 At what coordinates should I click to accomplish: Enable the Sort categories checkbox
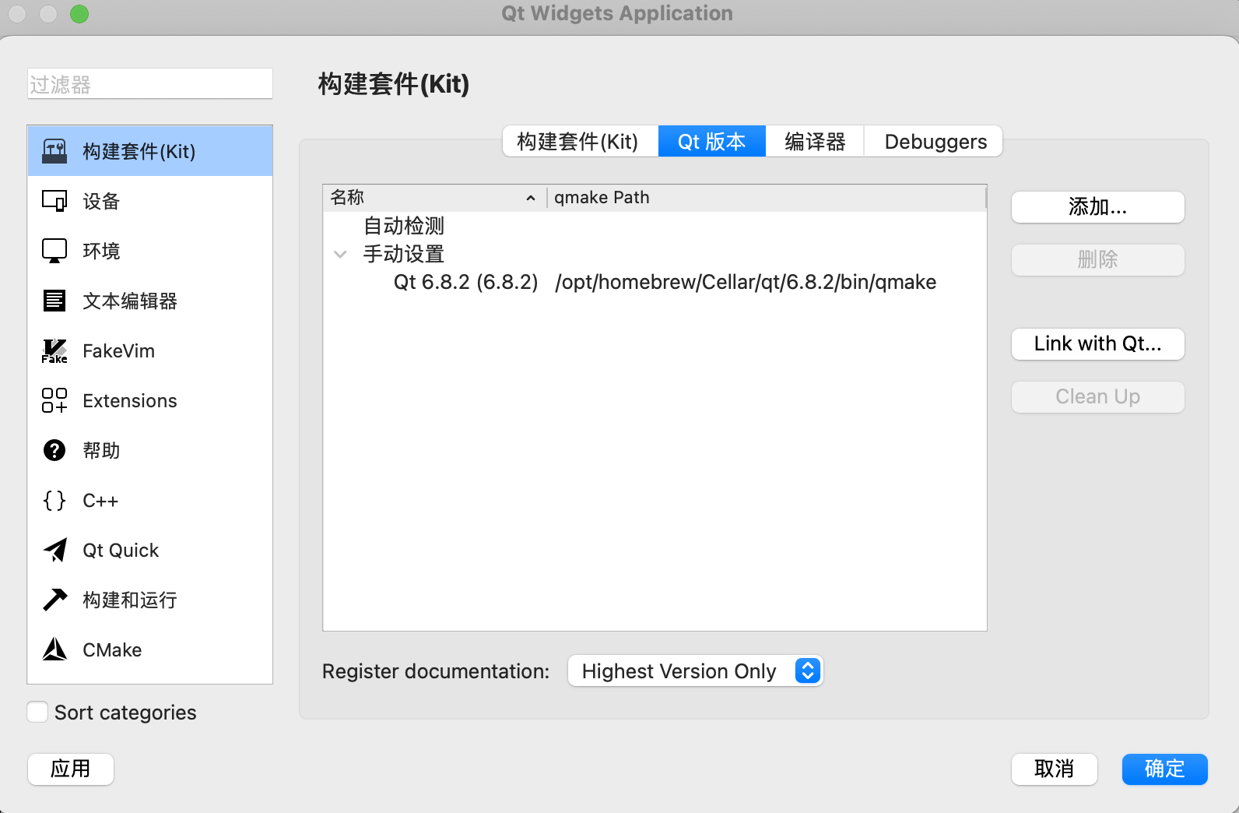point(37,712)
